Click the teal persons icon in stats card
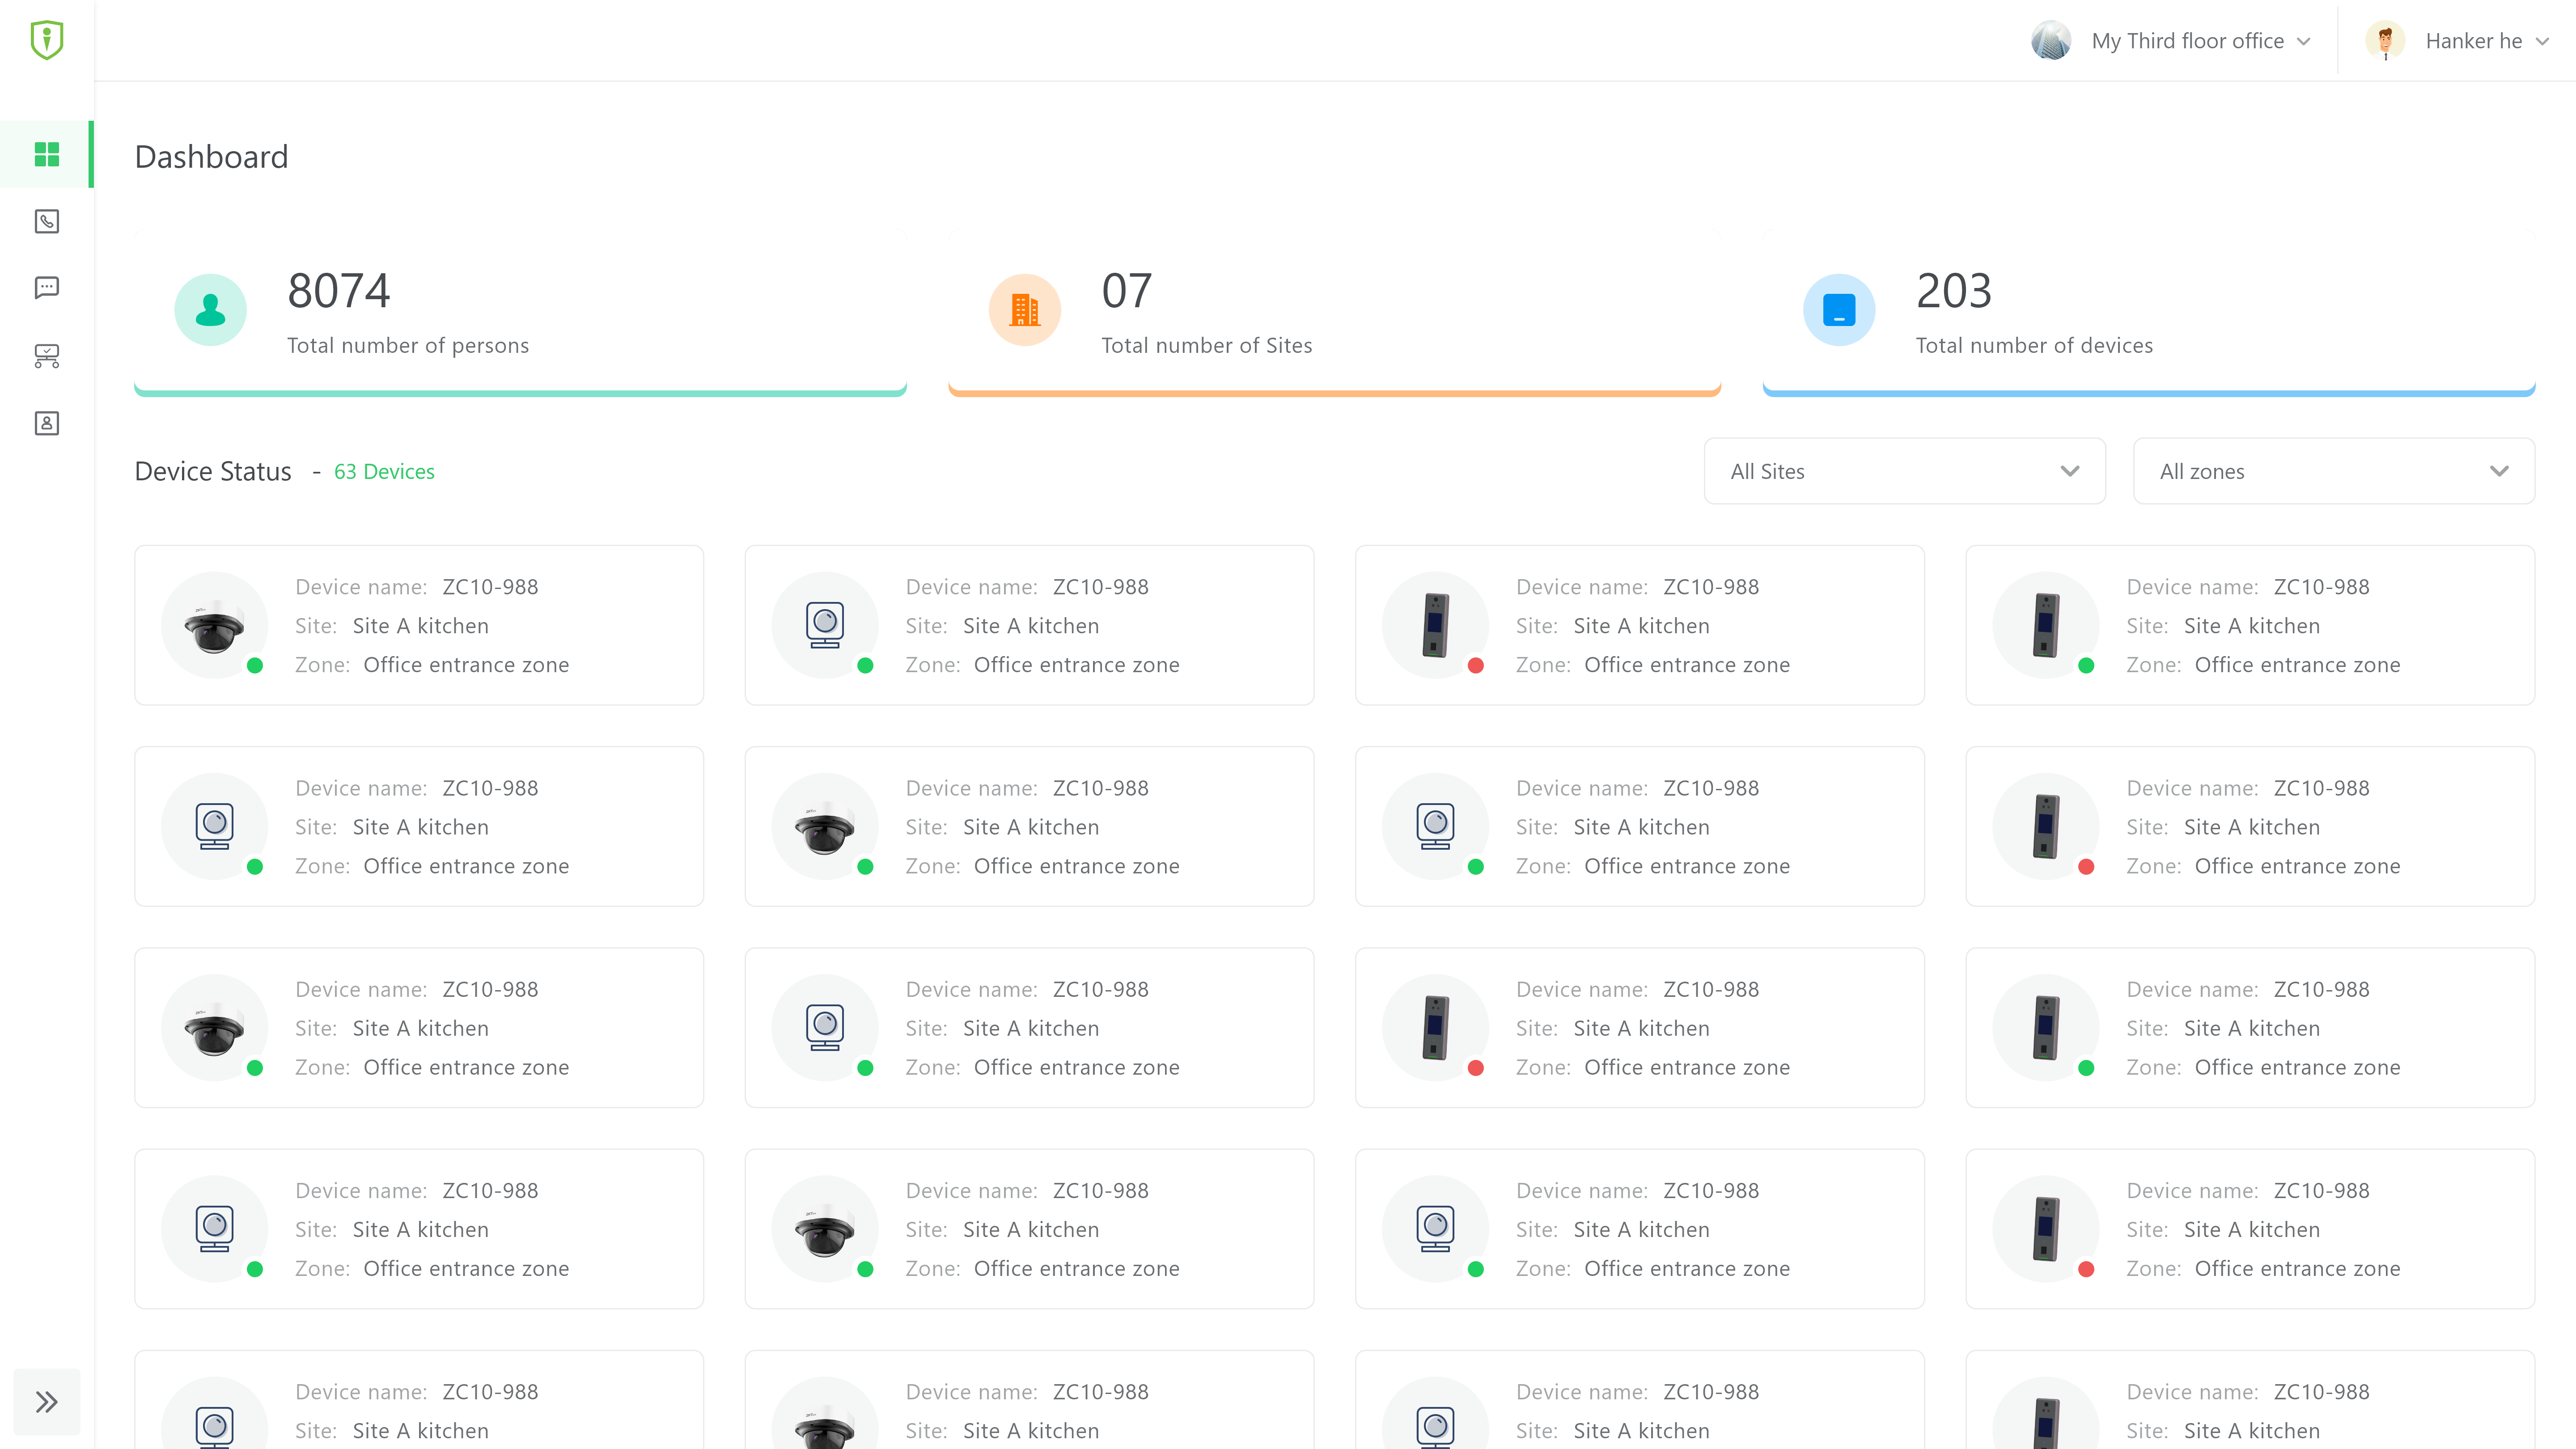Viewport: 2576px width, 1449px height. [x=210, y=310]
